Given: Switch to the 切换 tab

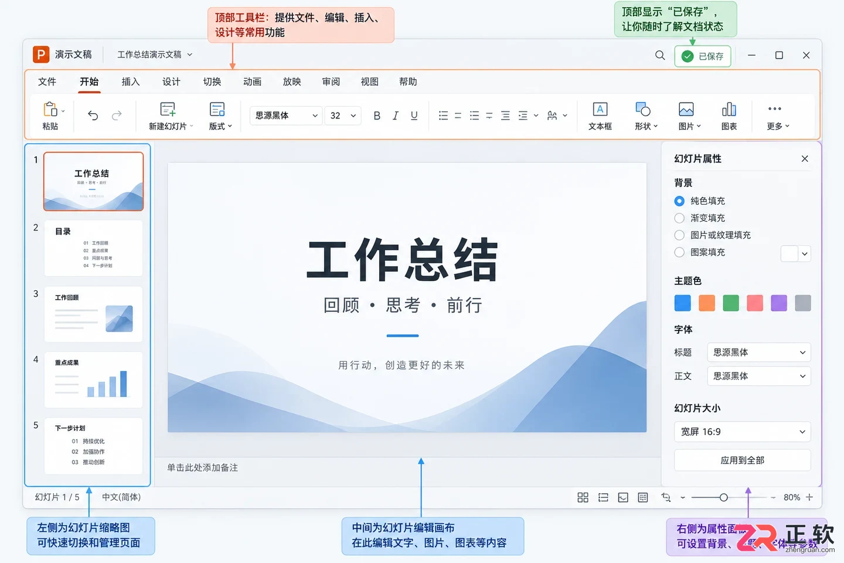Looking at the screenshot, I should point(212,82).
